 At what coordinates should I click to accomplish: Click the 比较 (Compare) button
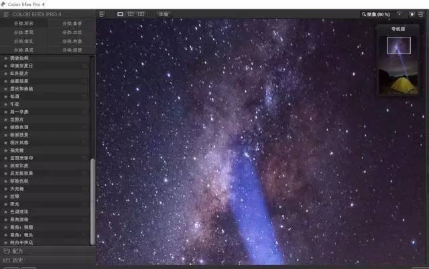[164, 14]
